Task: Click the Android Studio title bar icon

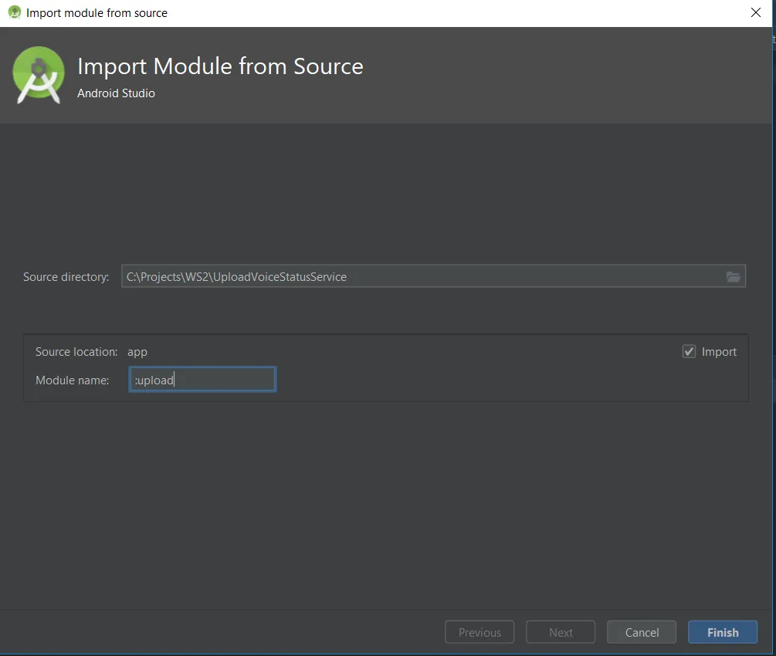Action: (14, 12)
